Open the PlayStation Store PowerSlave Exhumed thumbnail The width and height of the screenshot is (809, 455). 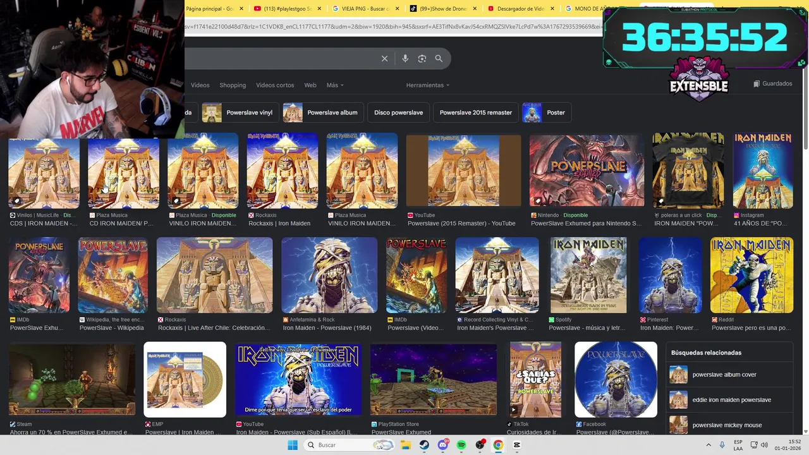pos(434,380)
